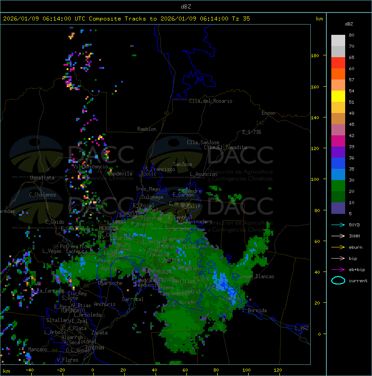Click the eburn yellow arrow legend icon
372x376 pixels.
point(338,247)
